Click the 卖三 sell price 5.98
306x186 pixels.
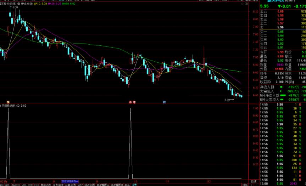click(x=280, y=19)
